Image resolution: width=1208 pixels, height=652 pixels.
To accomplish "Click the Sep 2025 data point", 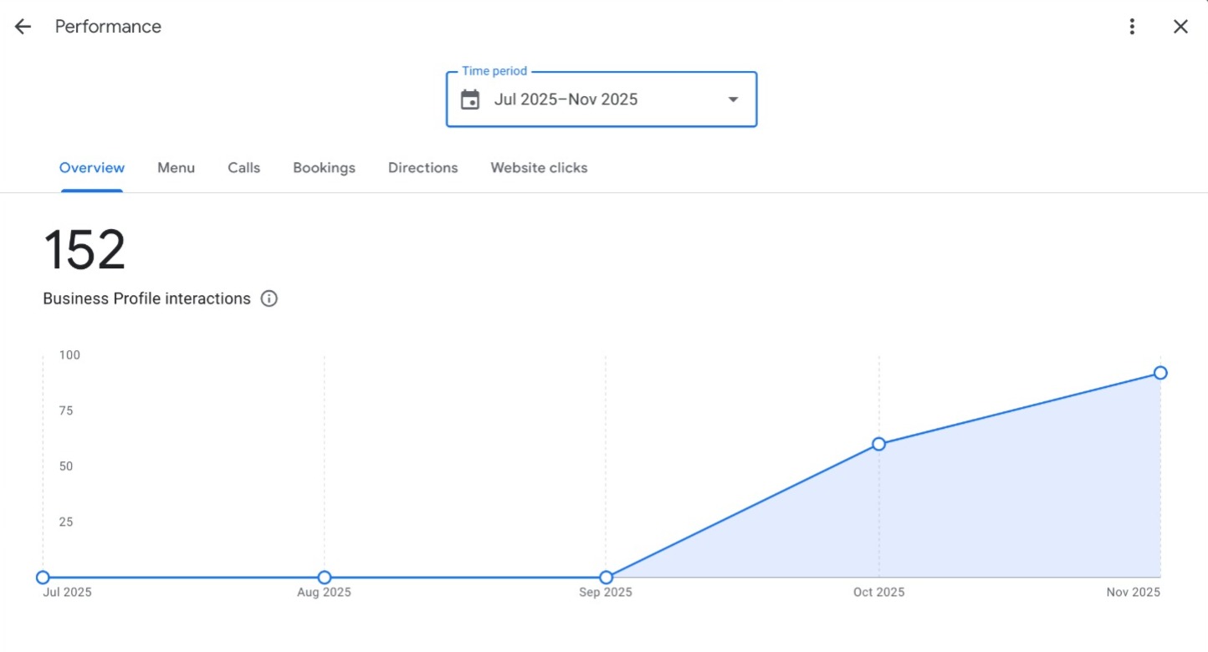I will (606, 577).
